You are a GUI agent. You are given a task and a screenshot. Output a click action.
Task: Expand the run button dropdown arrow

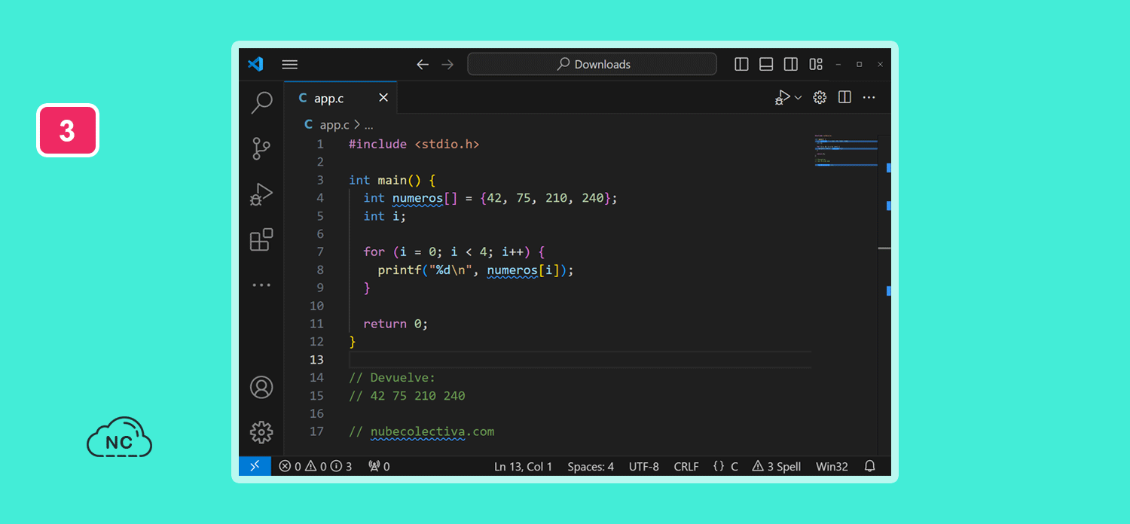(x=799, y=97)
